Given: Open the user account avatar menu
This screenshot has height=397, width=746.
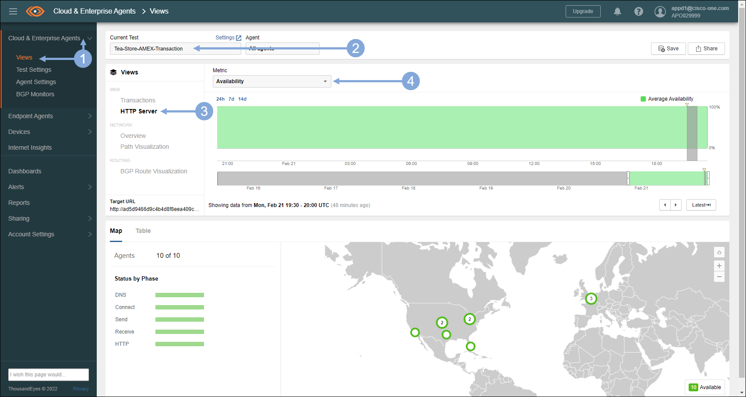Looking at the screenshot, I should (660, 12).
